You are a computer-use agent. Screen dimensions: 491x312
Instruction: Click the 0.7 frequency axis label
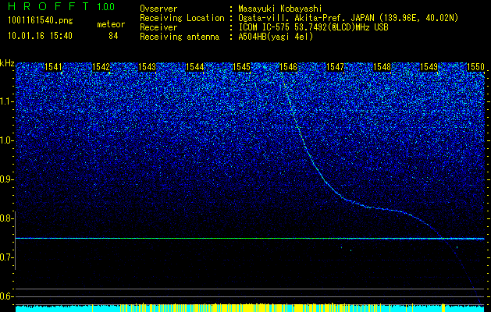tap(6, 257)
